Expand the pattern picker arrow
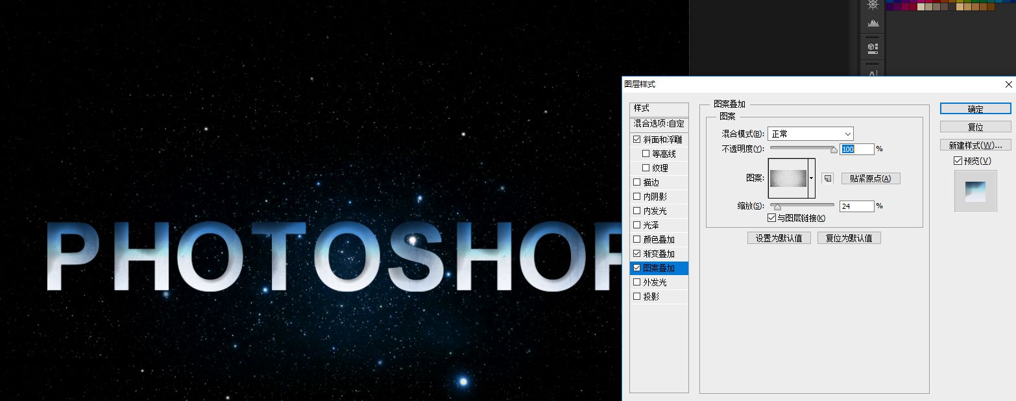1016x401 pixels. click(811, 178)
